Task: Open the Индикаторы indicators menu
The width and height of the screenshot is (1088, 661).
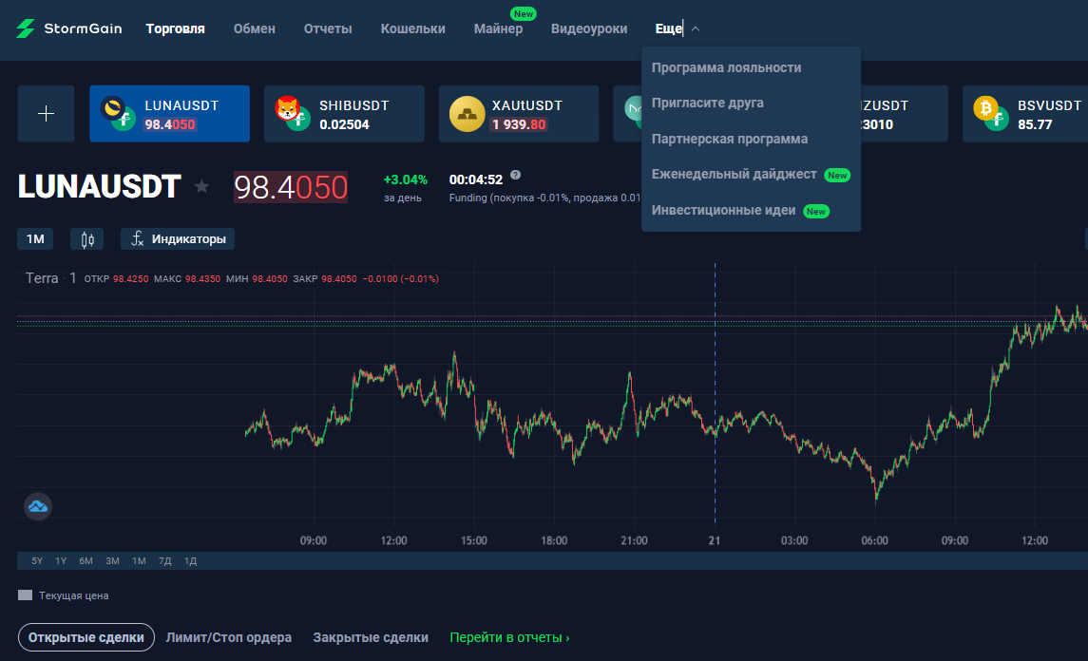Action: click(x=178, y=239)
